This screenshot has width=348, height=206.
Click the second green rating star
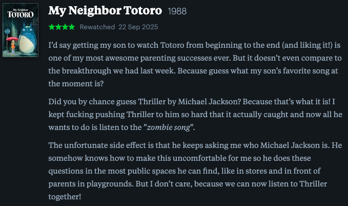click(x=57, y=27)
